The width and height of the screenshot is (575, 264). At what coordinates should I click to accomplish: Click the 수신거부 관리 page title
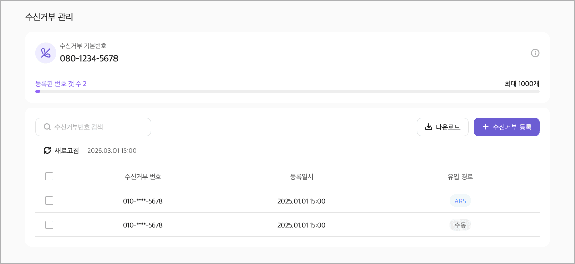click(49, 17)
